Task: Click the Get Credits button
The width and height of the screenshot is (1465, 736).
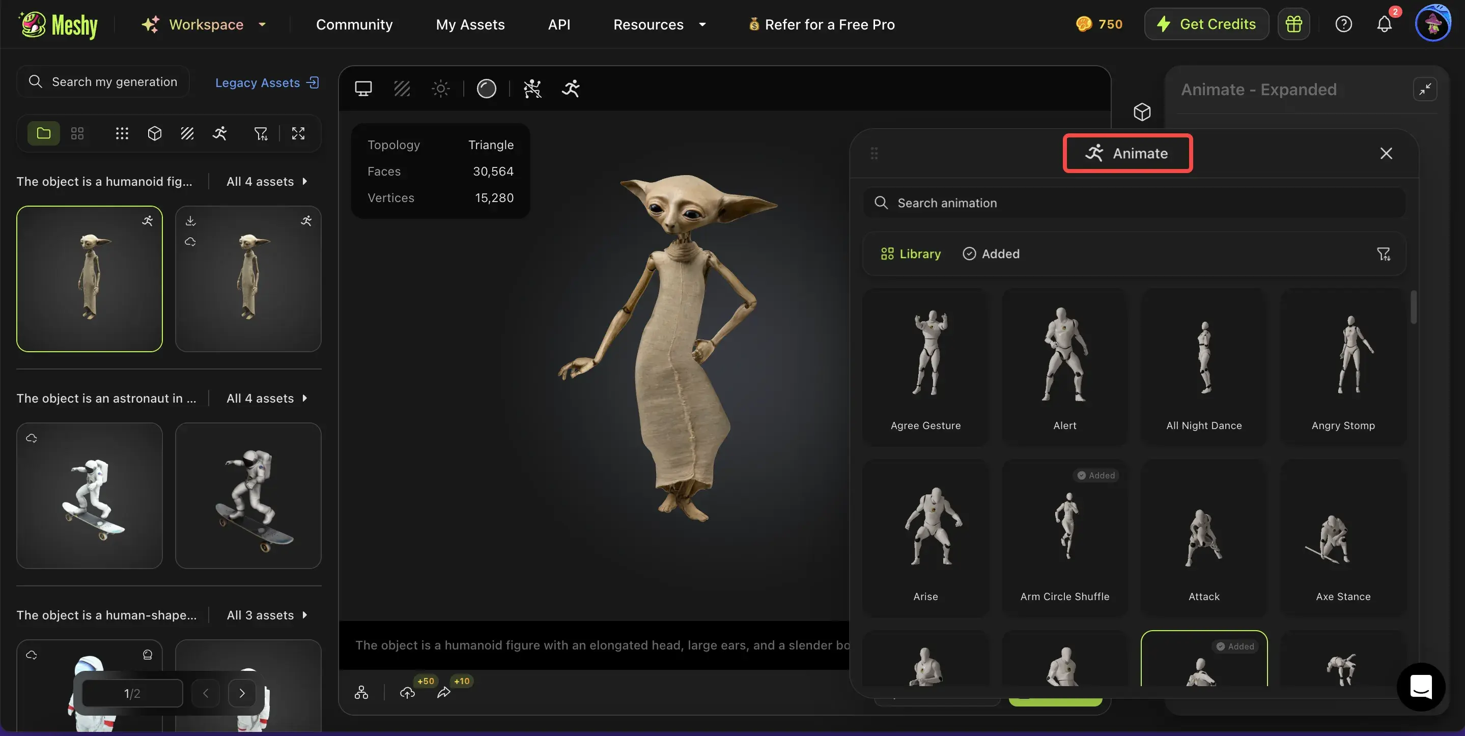Action: [1206, 24]
